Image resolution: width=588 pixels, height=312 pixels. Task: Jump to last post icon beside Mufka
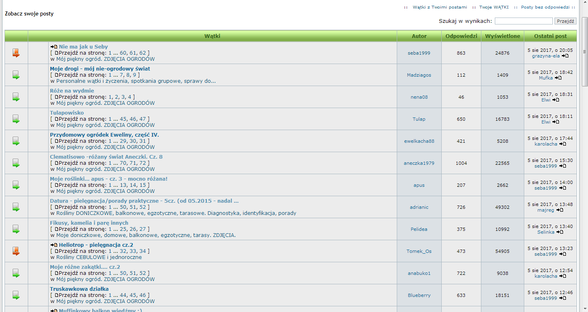click(558, 78)
